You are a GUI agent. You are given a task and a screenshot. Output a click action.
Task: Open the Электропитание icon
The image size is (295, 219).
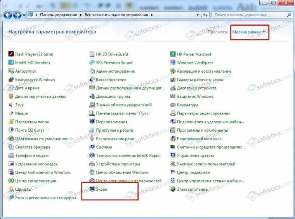173,189
